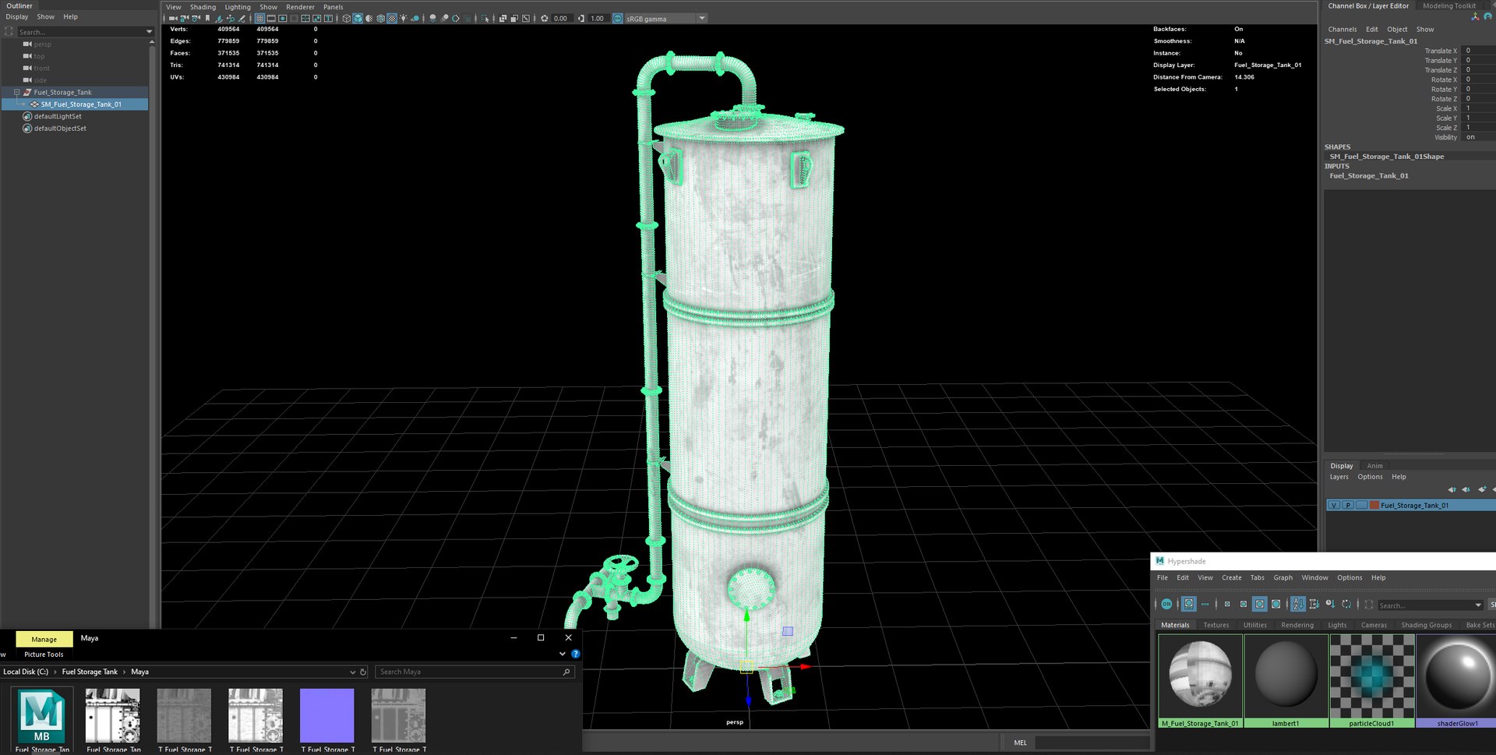Screen dimensions: 1496x755
Task: Click the Manage tab in file explorer
Action: click(44, 639)
